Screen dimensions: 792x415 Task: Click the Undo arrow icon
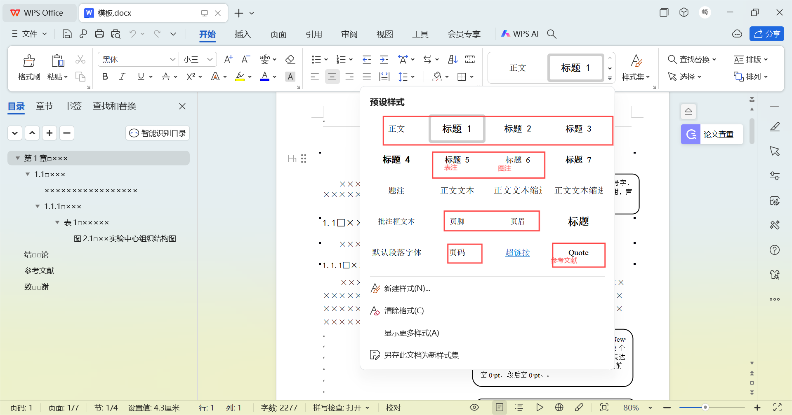pyautogui.click(x=132, y=34)
